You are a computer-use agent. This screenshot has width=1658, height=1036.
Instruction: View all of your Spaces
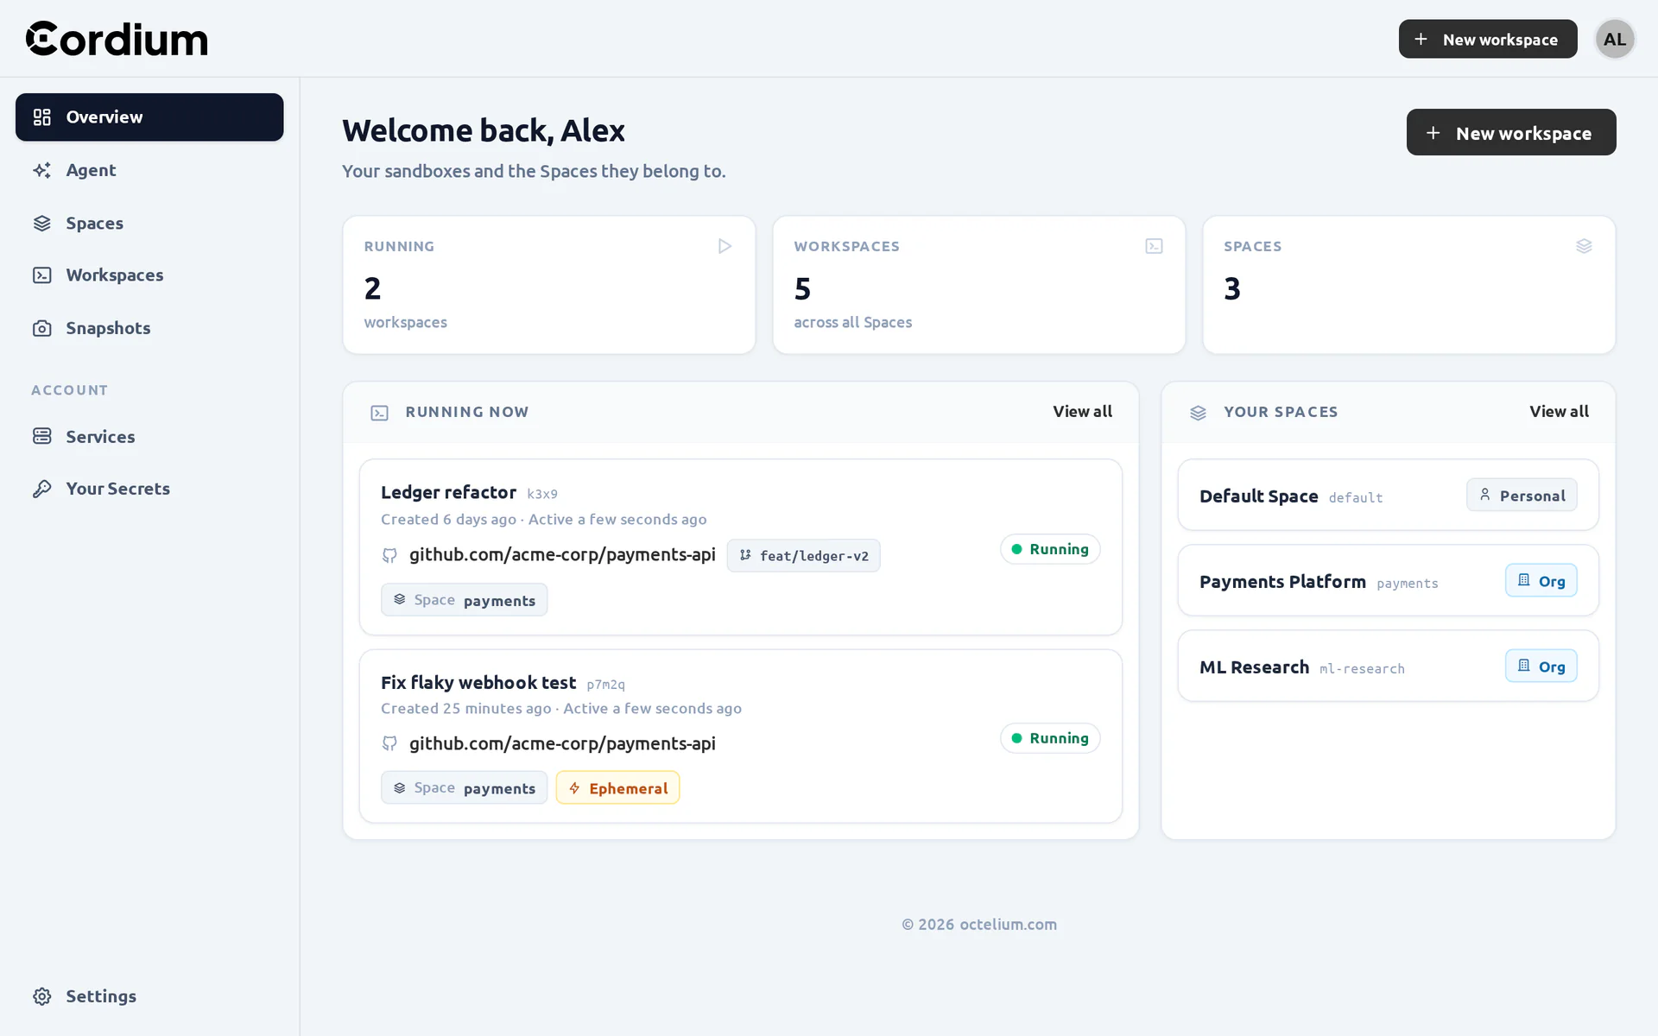click(x=1559, y=412)
